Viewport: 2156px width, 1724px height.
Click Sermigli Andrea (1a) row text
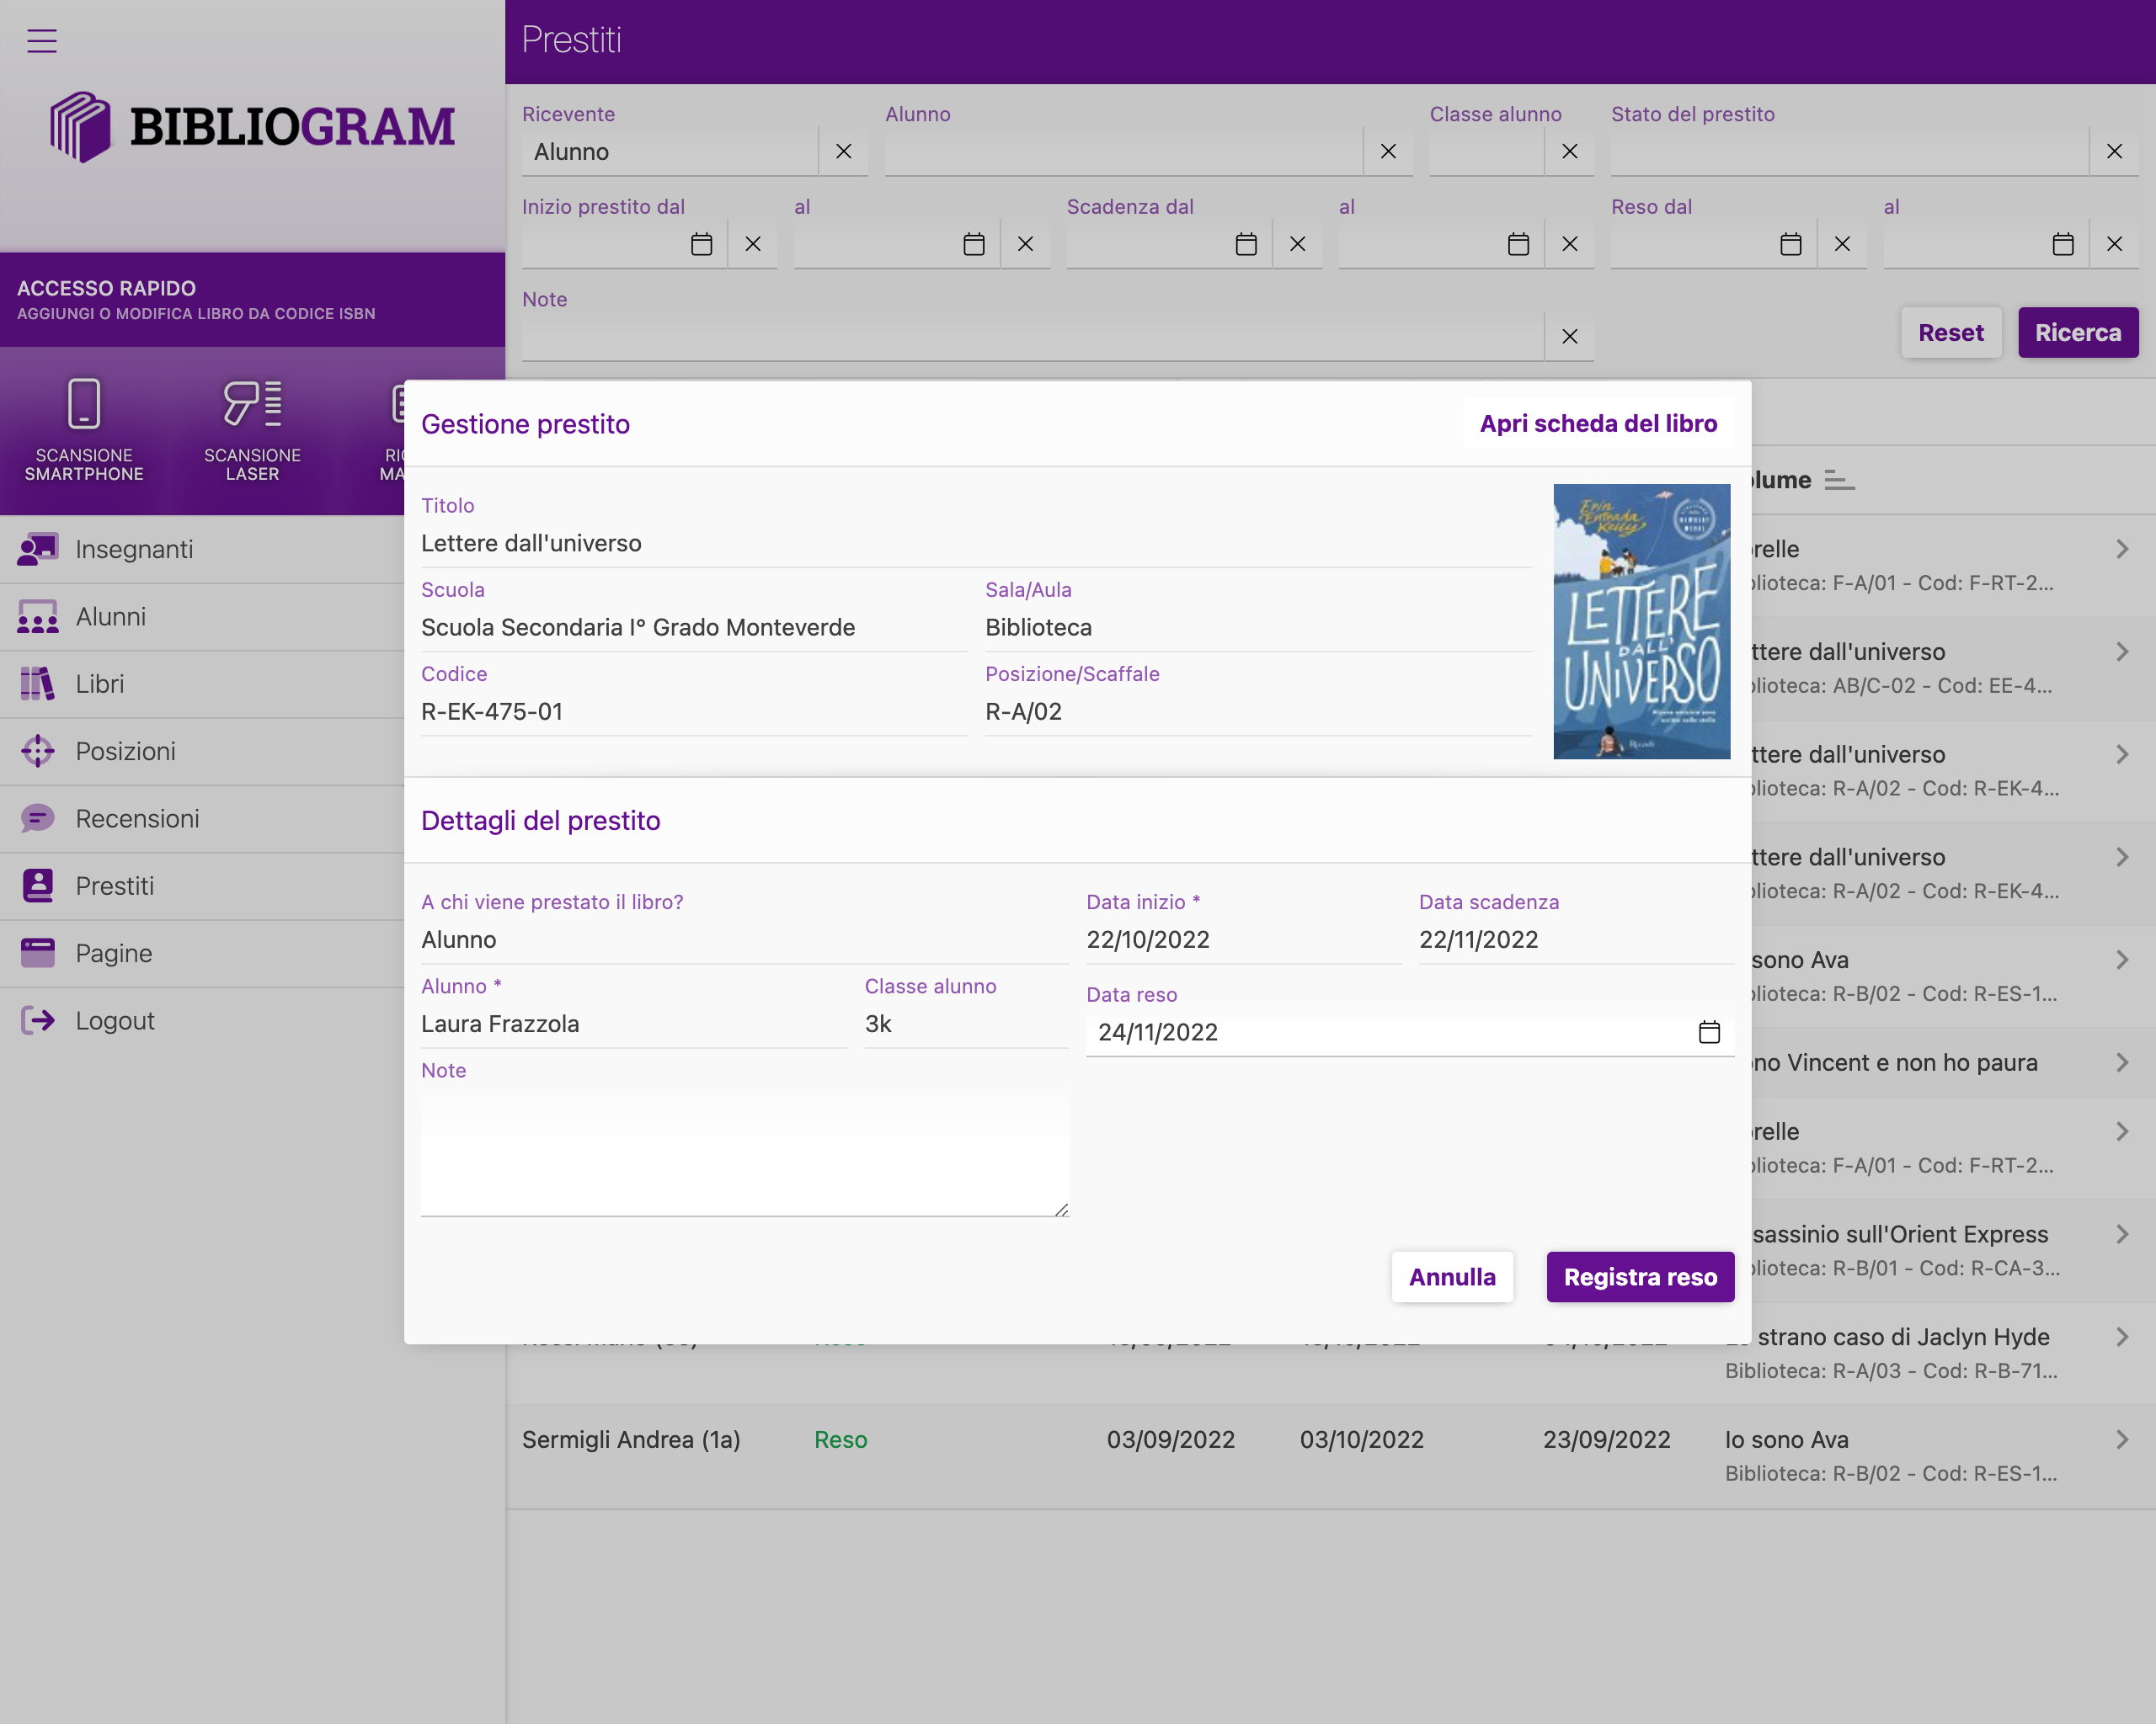(631, 1440)
